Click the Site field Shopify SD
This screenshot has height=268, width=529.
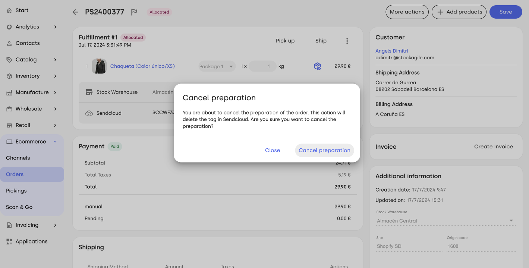(x=409, y=246)
